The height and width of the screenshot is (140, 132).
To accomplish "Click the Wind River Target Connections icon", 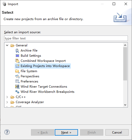I will pos(17,87).
